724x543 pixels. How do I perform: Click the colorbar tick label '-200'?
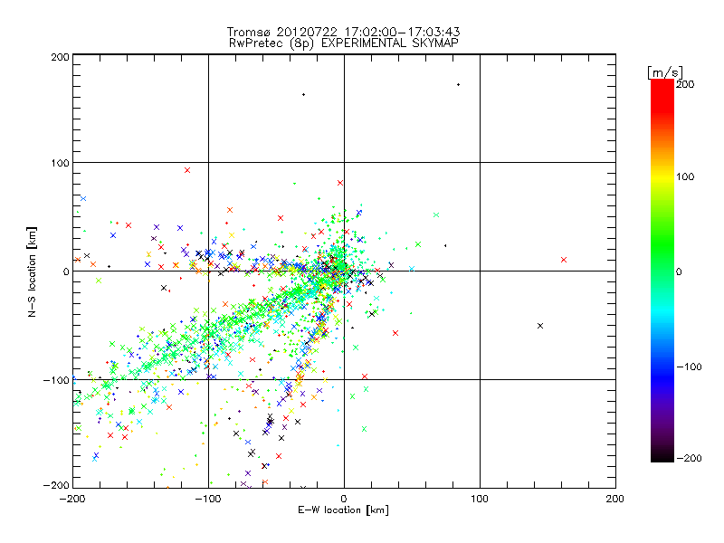coord(689,459)
